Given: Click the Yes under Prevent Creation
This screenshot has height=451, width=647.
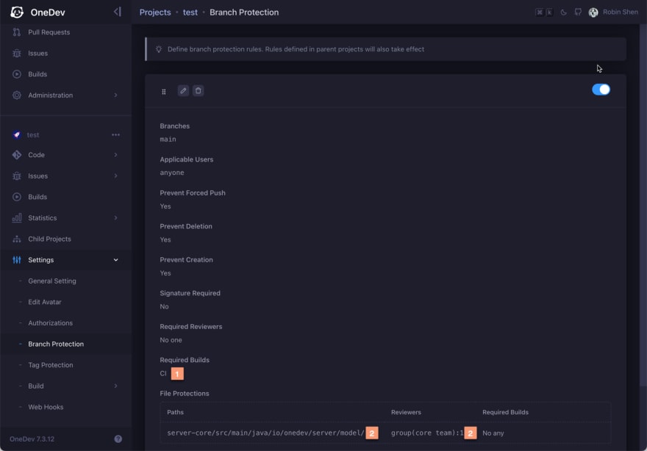Looking at the screenshot, I should (165, 273).
